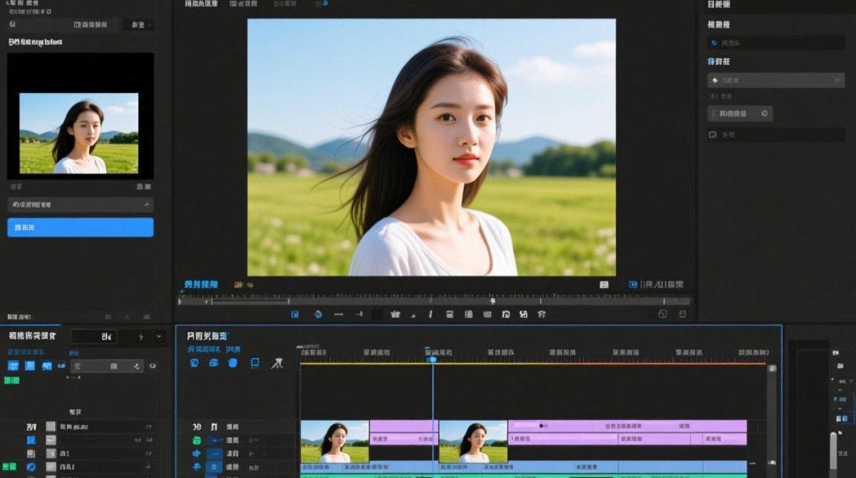Click the eye icon inside right panel dropdown row
856x478 pixels.
pyautogui.click(x=837, y=80)
